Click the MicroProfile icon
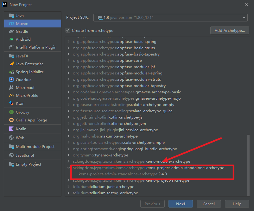This screenshot has width=254, height=211. pos(11,95)
